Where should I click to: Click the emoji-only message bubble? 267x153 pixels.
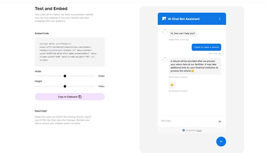pos(172,85)
